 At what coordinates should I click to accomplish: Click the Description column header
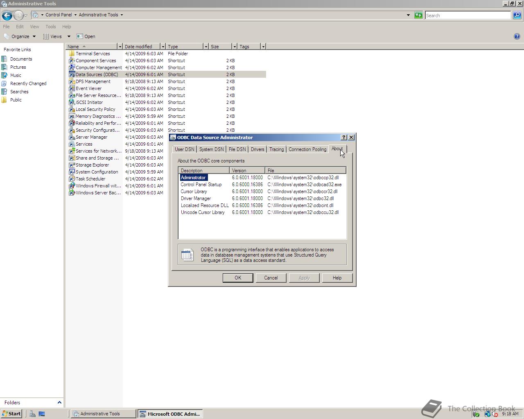coord(204,171)
